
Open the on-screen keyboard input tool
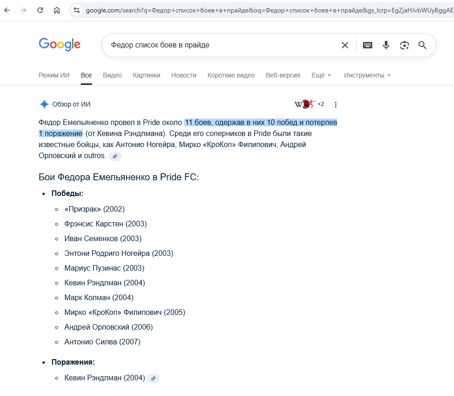(368, 45)
